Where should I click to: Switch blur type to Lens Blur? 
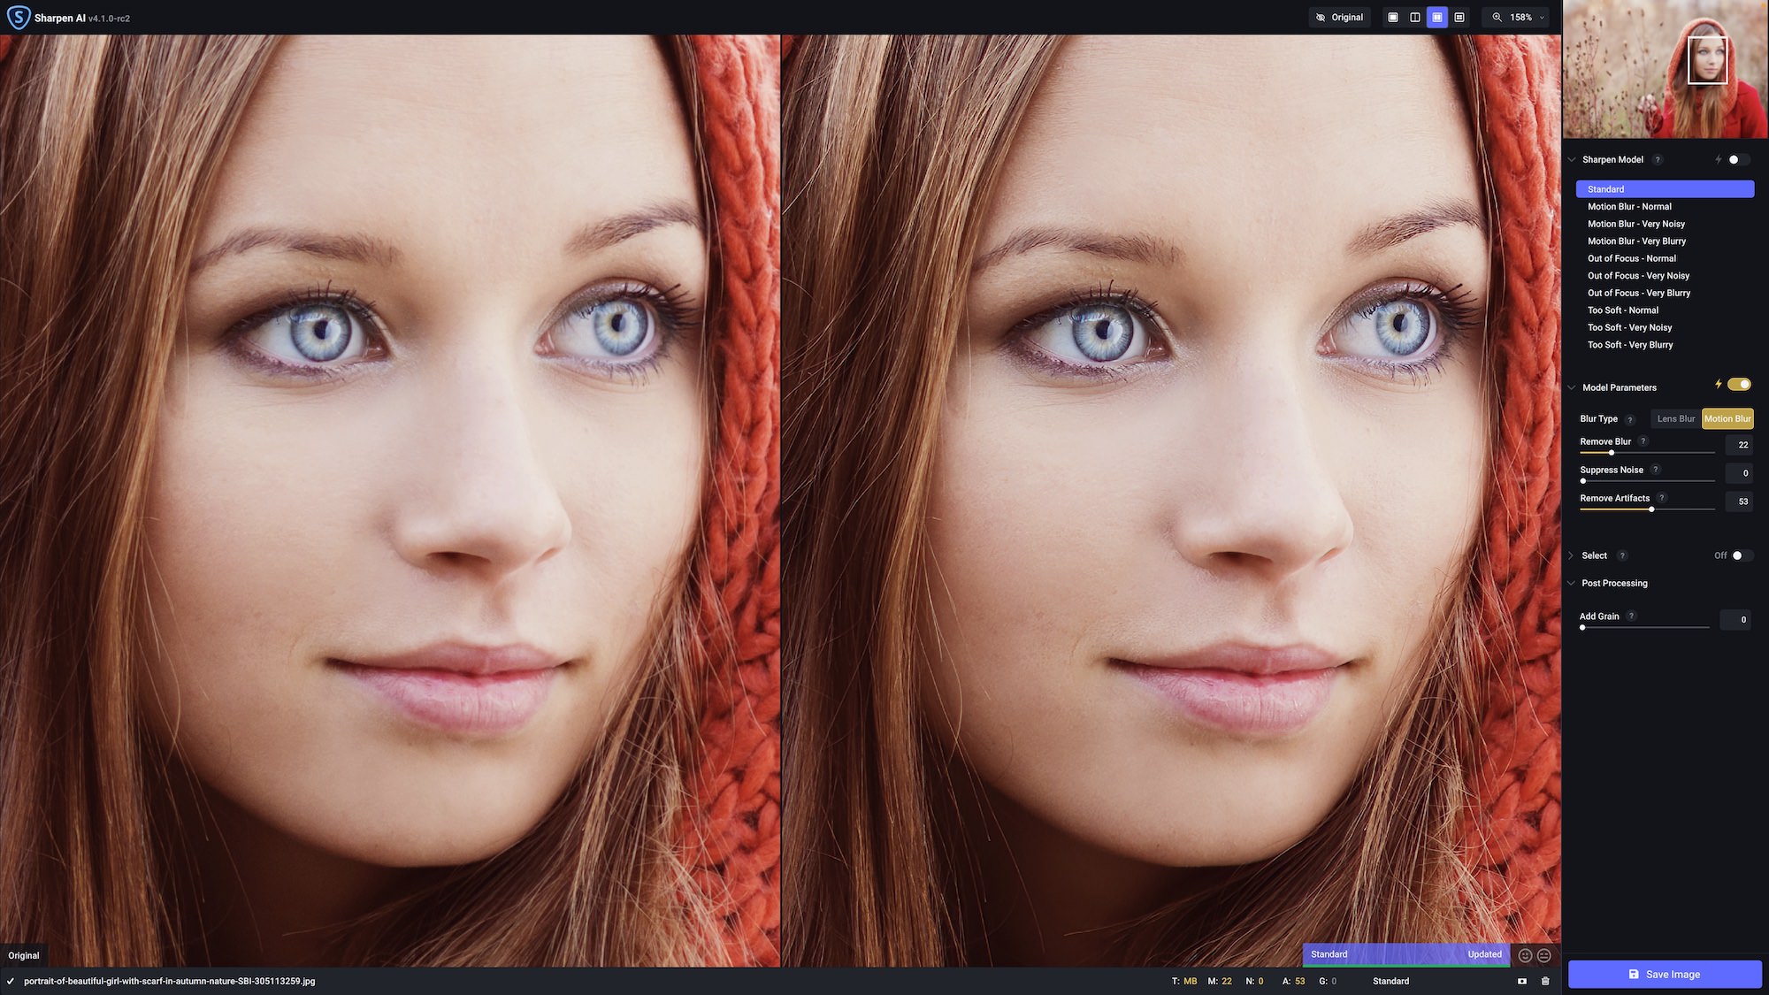tap(1675, 418)
